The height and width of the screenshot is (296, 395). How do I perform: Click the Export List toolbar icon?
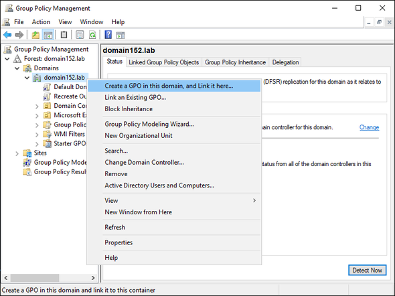80,35
